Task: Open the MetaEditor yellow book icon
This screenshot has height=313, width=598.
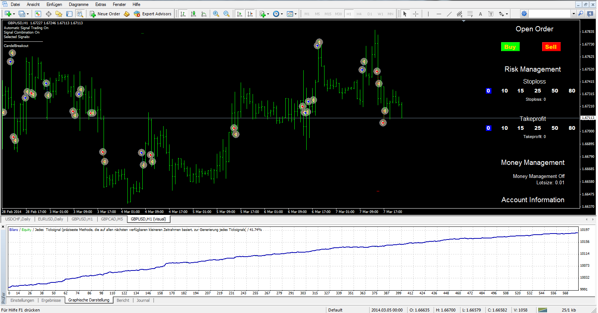Action: (x=127, y=14)
